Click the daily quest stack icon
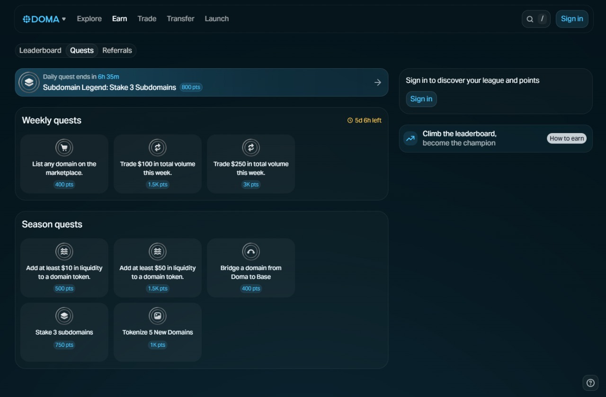The height and width of the screenshot is (397, 606). click(x=29, y=82)
